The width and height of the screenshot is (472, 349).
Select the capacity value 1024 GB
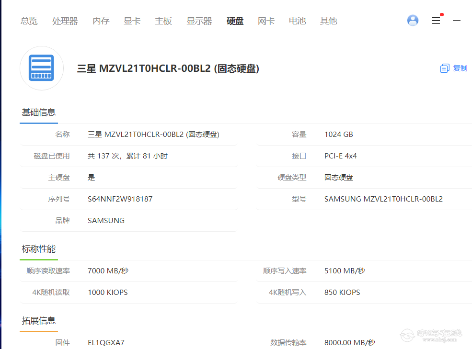pos(339,135)
